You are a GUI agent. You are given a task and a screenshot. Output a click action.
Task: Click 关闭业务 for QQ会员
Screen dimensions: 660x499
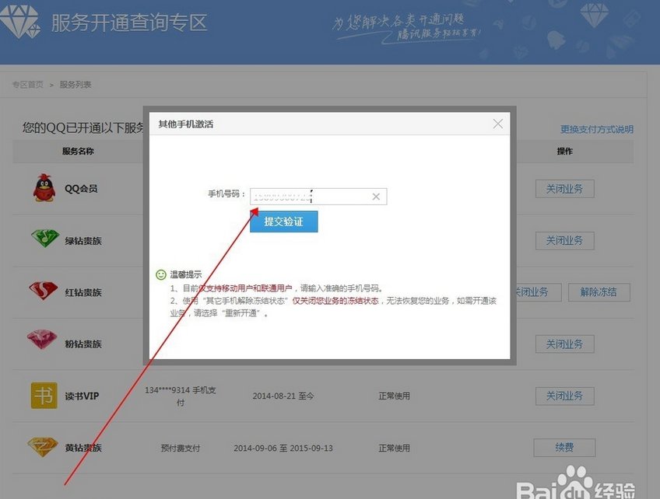tap(564, 188)
